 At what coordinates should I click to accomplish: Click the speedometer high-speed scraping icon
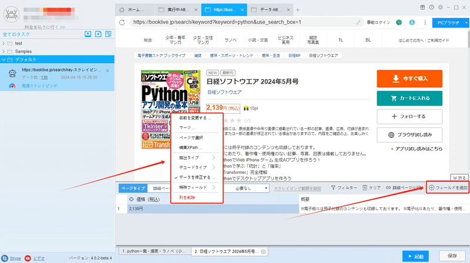coord(12,86)
